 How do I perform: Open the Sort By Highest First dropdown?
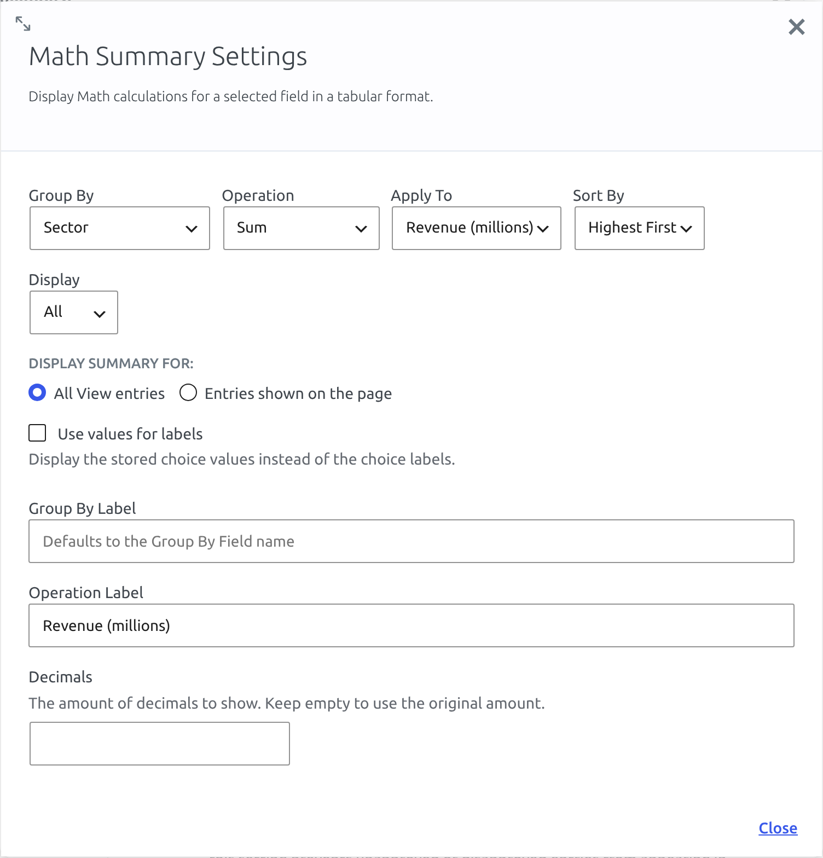tap(640, 228)
